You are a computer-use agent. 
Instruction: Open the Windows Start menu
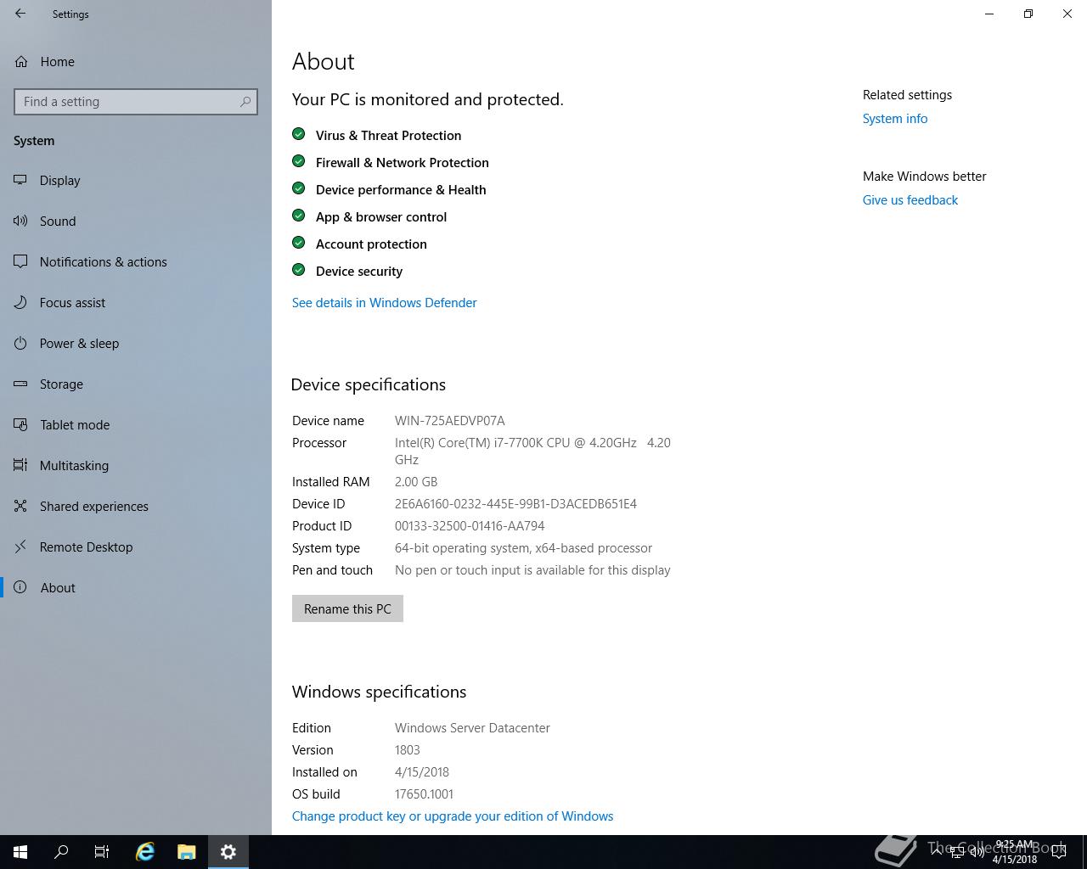[x=20, y=852]
